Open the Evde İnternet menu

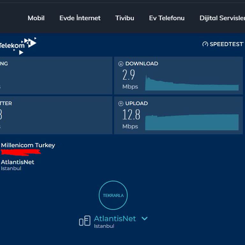[80, 18]
